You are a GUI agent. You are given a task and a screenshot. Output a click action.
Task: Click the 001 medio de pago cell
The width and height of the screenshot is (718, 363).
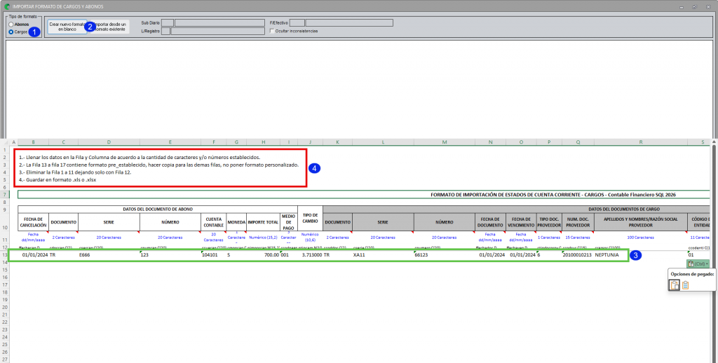[289, 254]
